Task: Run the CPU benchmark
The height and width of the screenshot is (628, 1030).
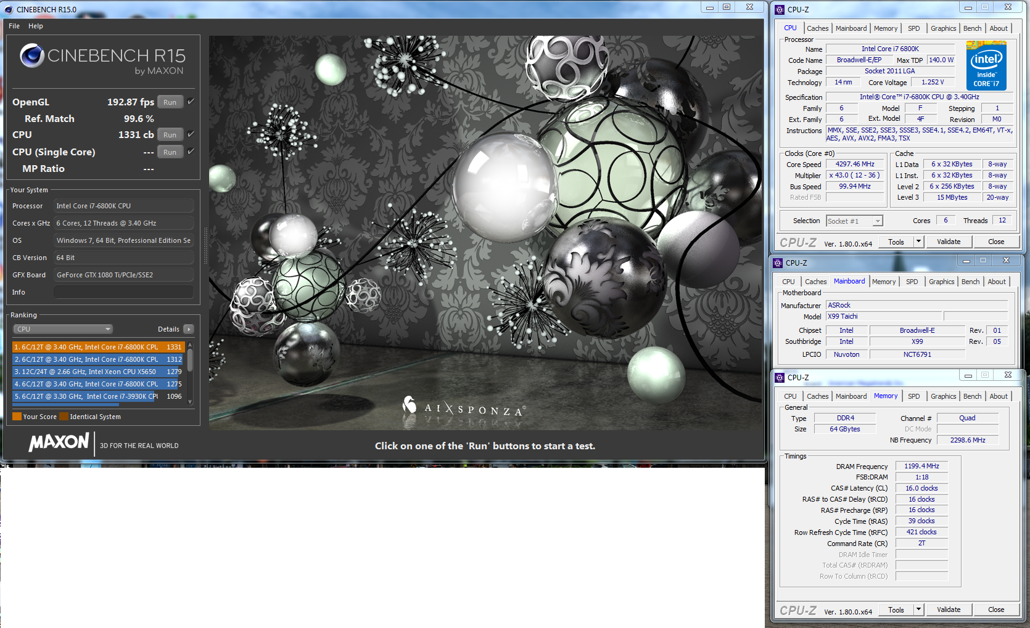Action: [170, 135]
